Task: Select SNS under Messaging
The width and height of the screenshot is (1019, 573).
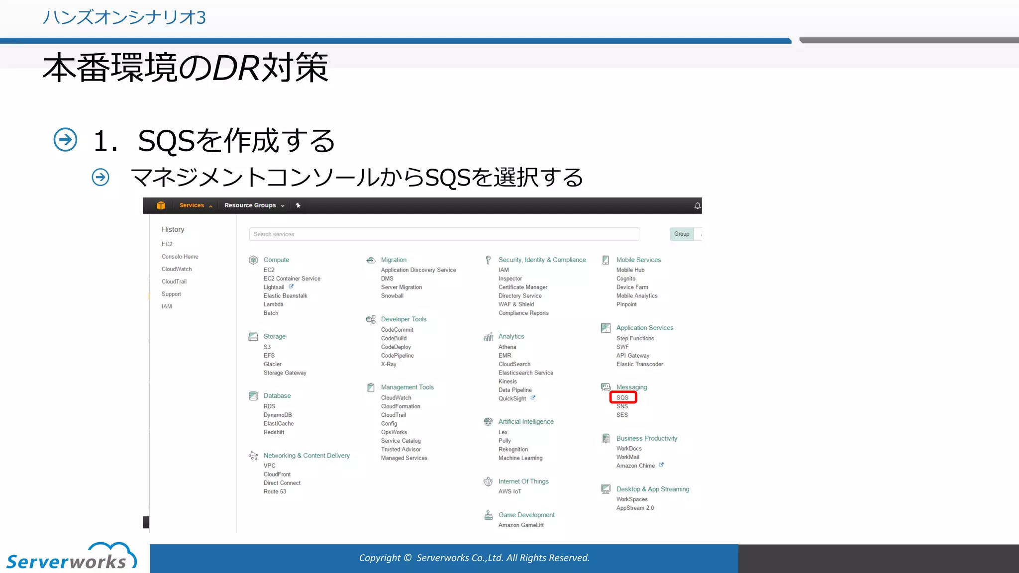Action: (x=622, y=406)
